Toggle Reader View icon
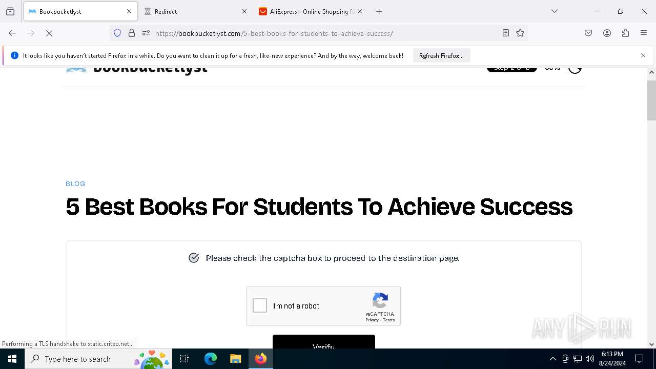This screenshot has height=369, width=656. tap(506, 33)
